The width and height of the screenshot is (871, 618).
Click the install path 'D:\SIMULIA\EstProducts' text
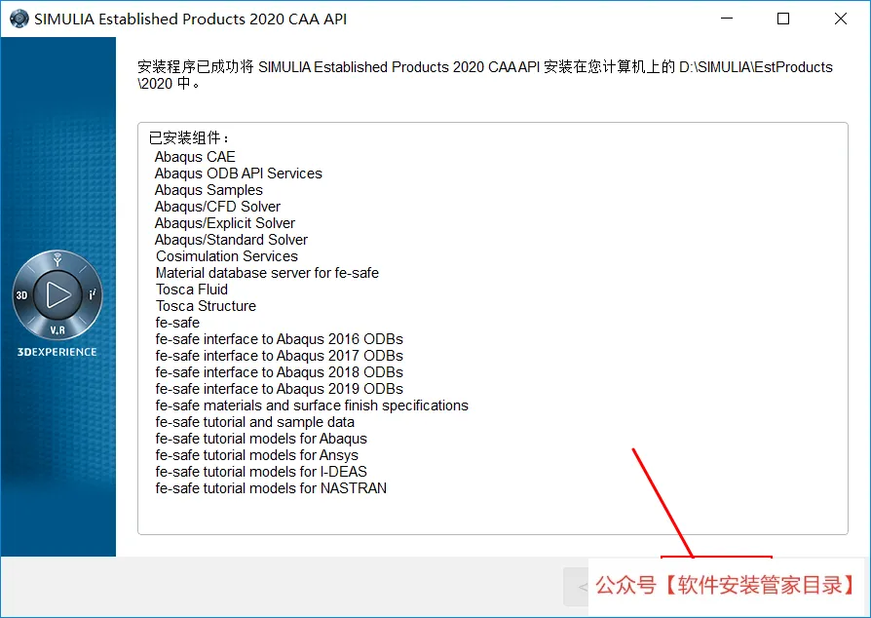point(755,67)
